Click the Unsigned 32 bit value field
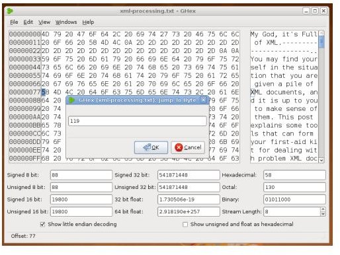 point(189,187)
